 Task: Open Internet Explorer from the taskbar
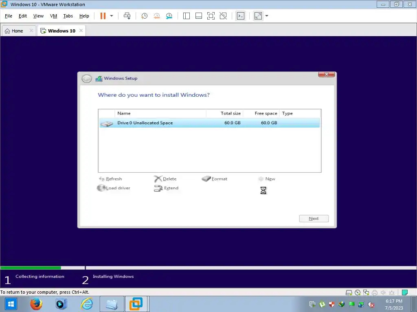pyautogui.click(x=87, y=304)
